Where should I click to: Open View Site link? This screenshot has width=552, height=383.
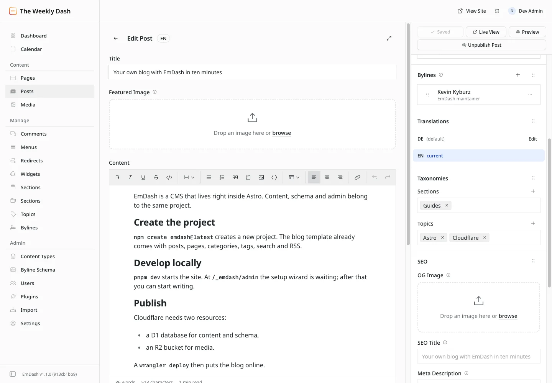tap(472, 11)
